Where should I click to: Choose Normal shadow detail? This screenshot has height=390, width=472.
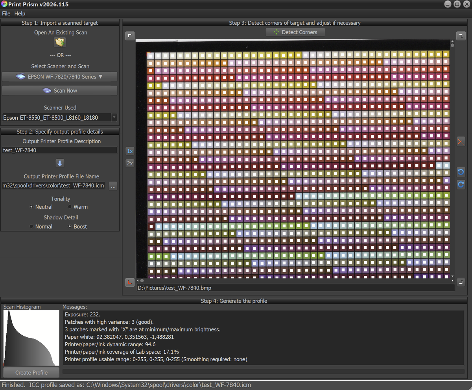point(31,227)
